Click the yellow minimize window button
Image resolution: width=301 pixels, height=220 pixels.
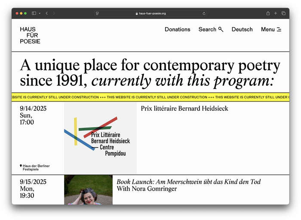[21, 13]
